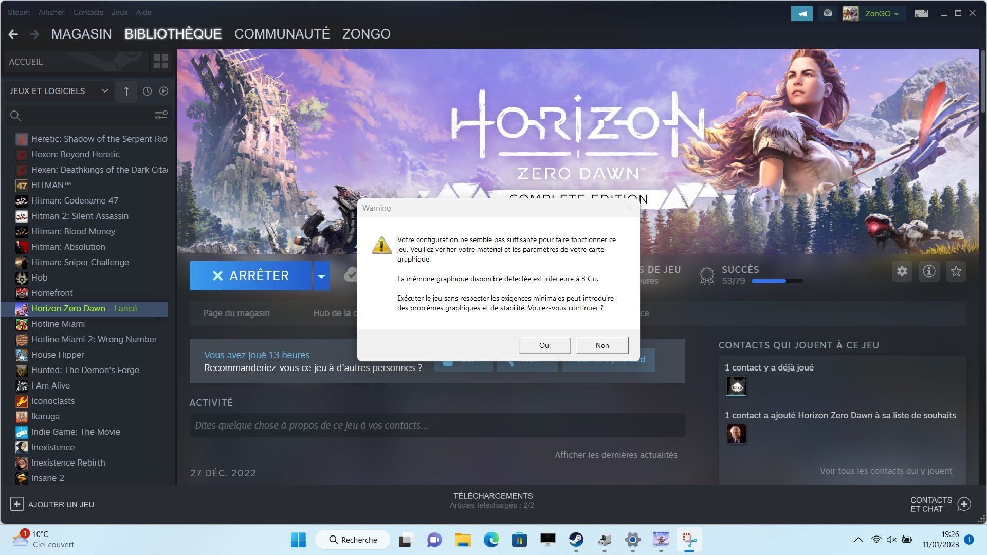Open the Téléchargements status area
This screenshot has height=555, width=987.
click(x=492, y=501)
